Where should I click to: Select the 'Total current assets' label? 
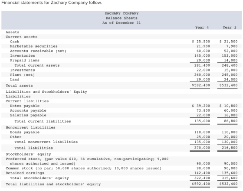pos(37,65)
